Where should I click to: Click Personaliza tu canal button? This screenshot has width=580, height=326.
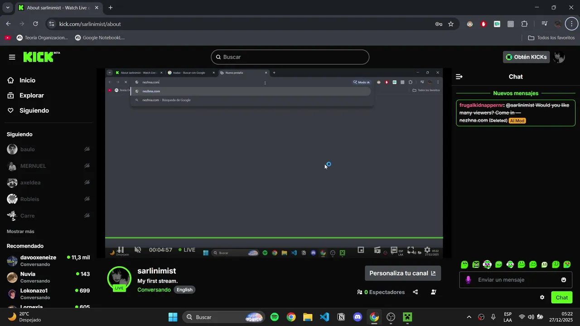pyautogui.click(x=403, y=273)
